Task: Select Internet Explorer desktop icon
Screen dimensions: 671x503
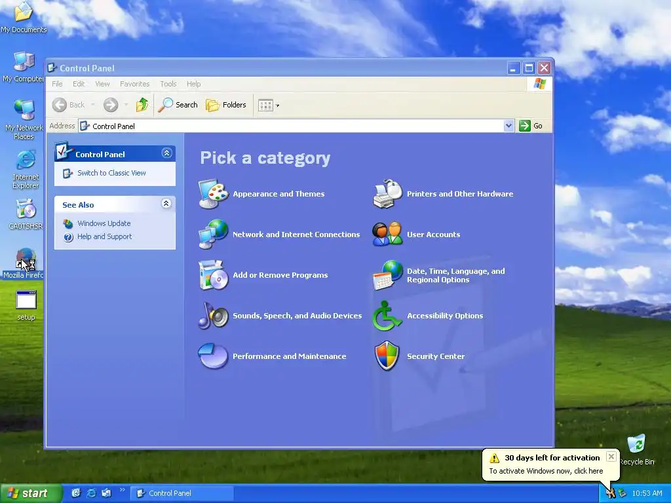Action: (x=26, y=170)
